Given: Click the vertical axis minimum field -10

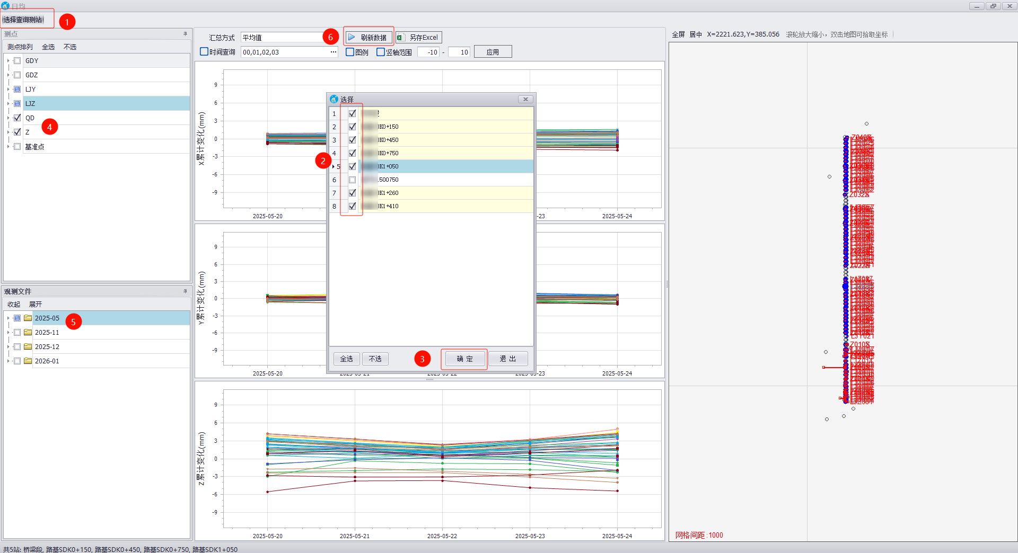Looking at the screenshot, I should pos(428,52).
